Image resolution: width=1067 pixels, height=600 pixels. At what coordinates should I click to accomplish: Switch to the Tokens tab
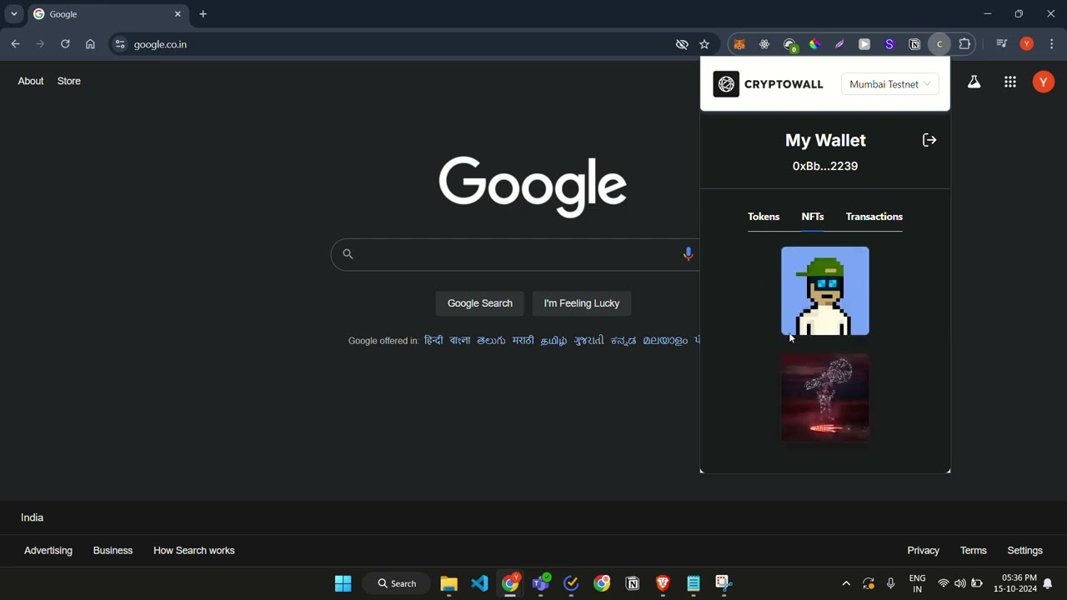coord(764,217)
